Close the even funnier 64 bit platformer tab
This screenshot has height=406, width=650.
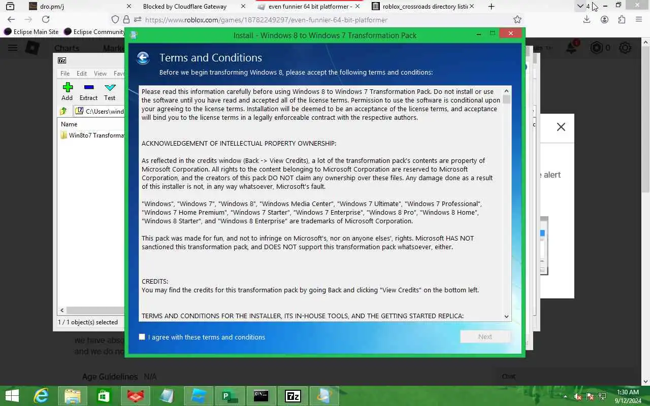click(x=357, y=7)
